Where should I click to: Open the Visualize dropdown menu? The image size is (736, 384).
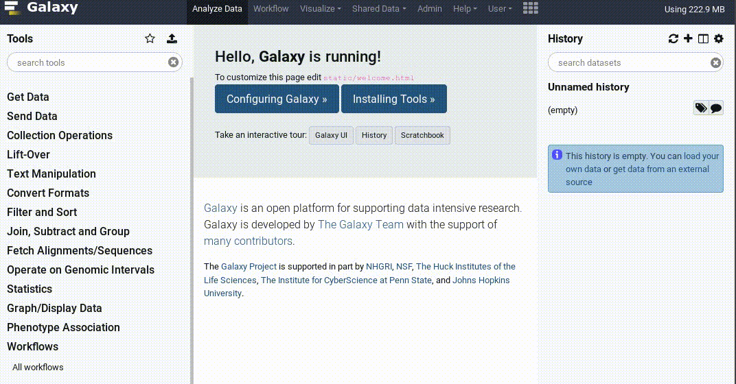[x=320, y=9]
